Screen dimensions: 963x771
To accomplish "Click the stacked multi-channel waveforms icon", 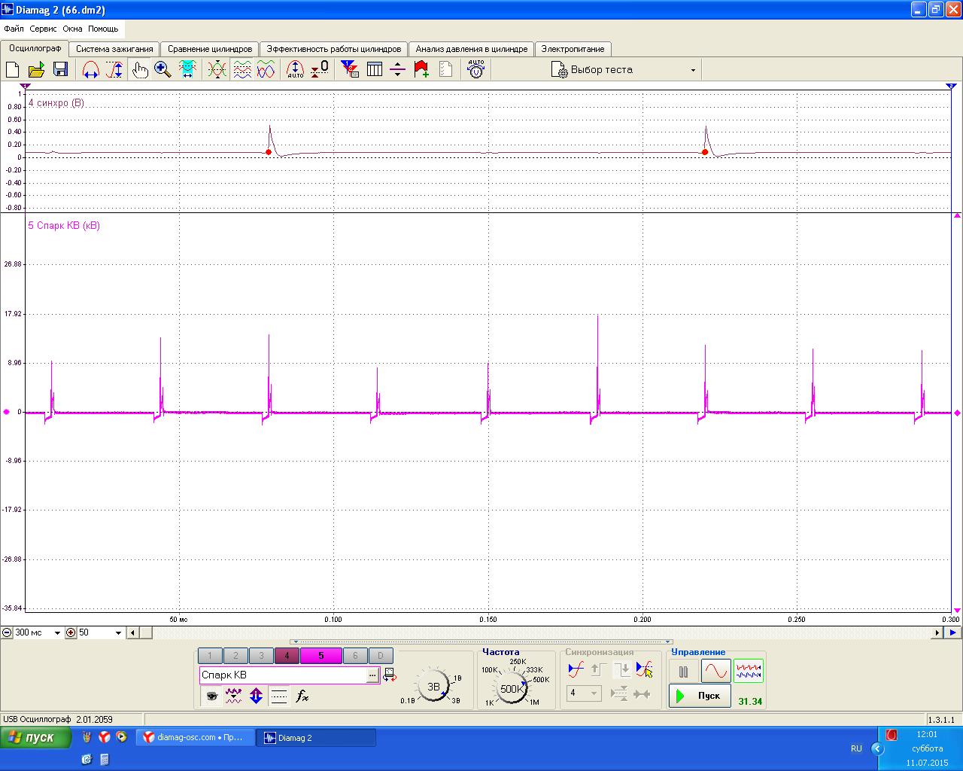I will tap(242, 70).
